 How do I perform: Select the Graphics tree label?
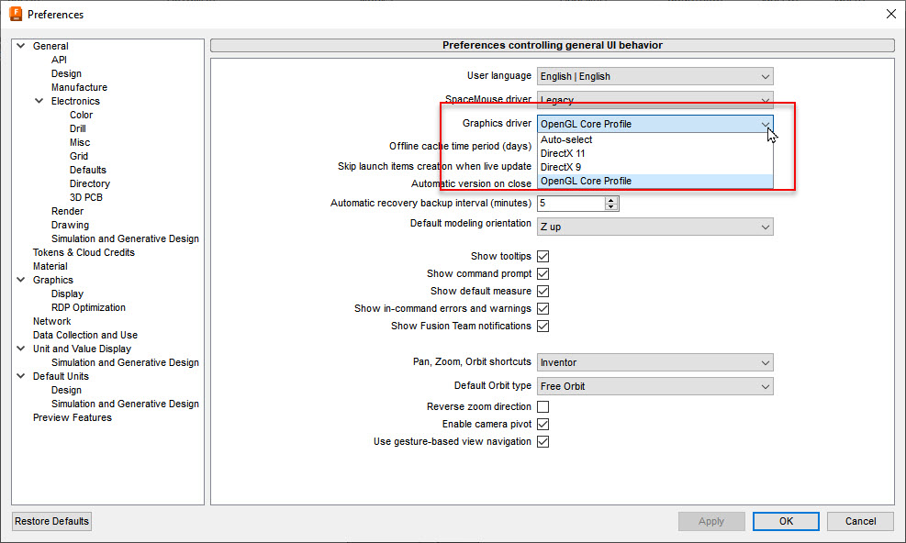53,280
